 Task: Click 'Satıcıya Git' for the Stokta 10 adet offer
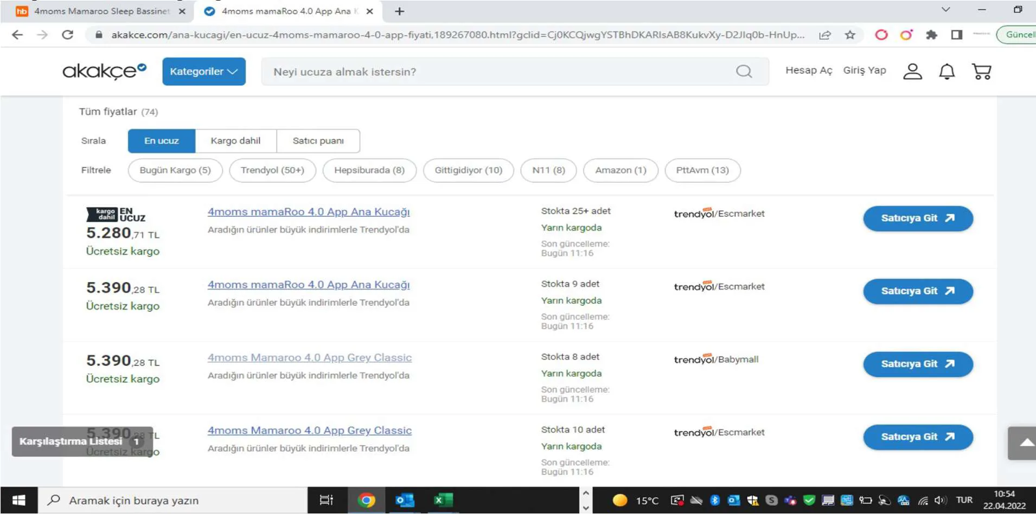(x=918, y=437)
